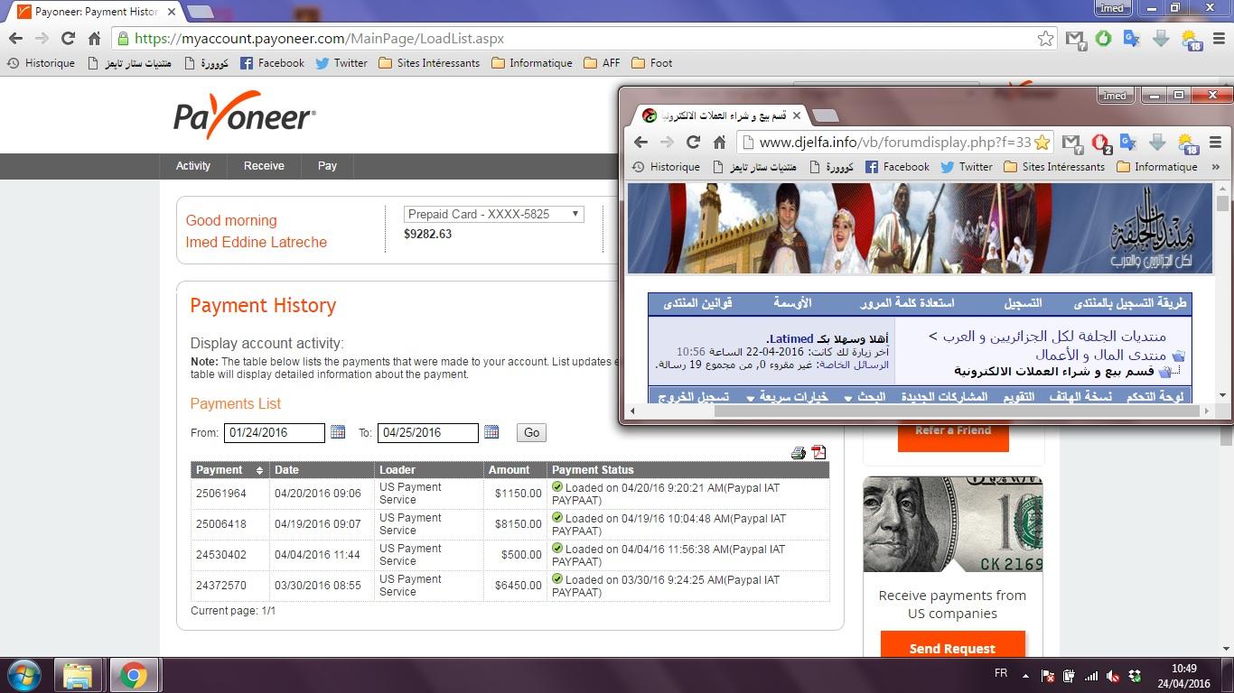Click the Refer a Friend button
Screen dimensions: 1234x693
tap(953, 435)
